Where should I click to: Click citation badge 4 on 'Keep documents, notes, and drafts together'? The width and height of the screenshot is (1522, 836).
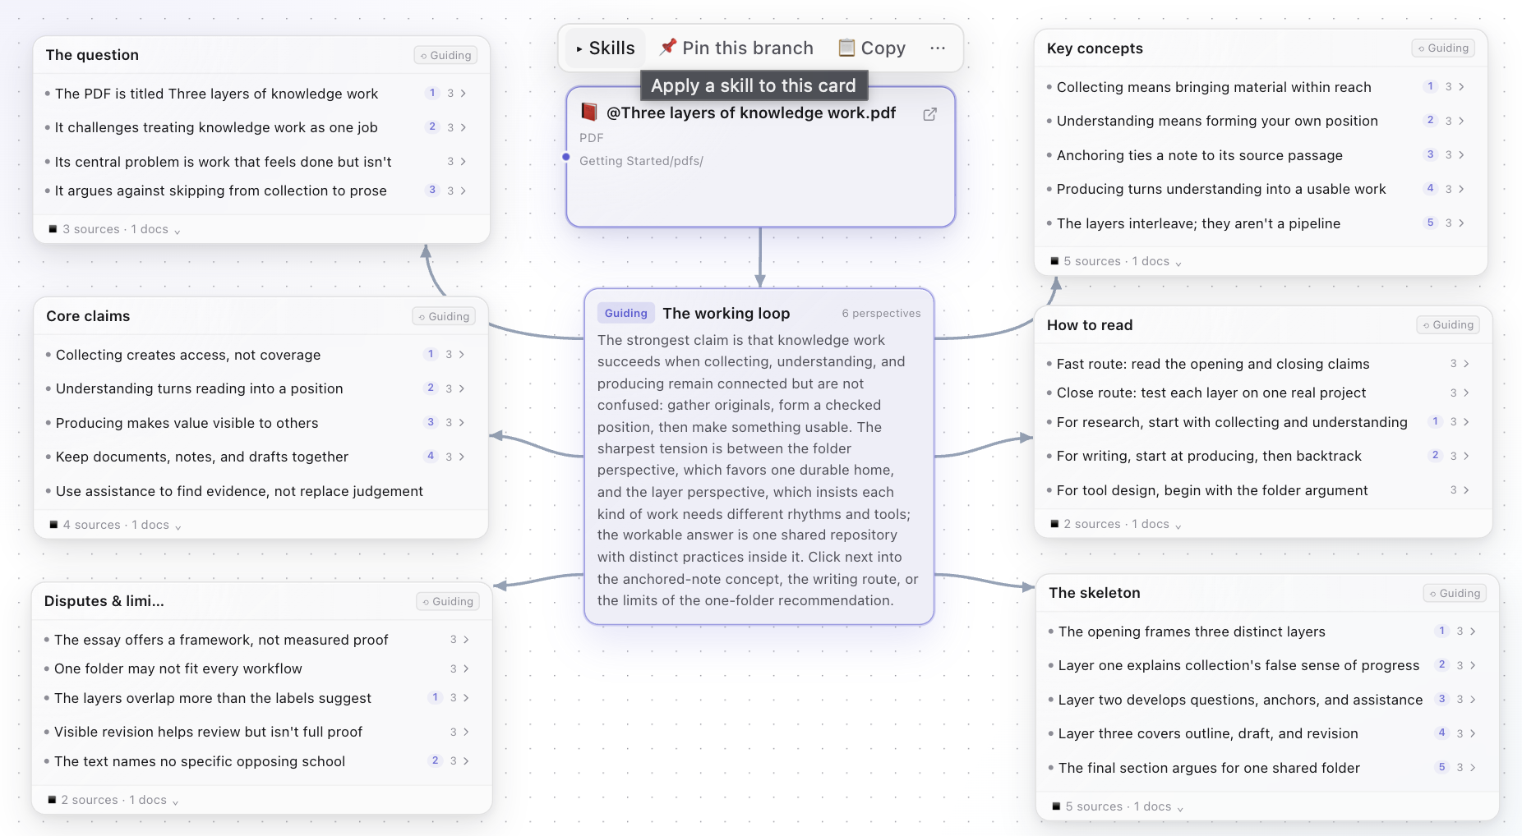(x=431, y=456)
